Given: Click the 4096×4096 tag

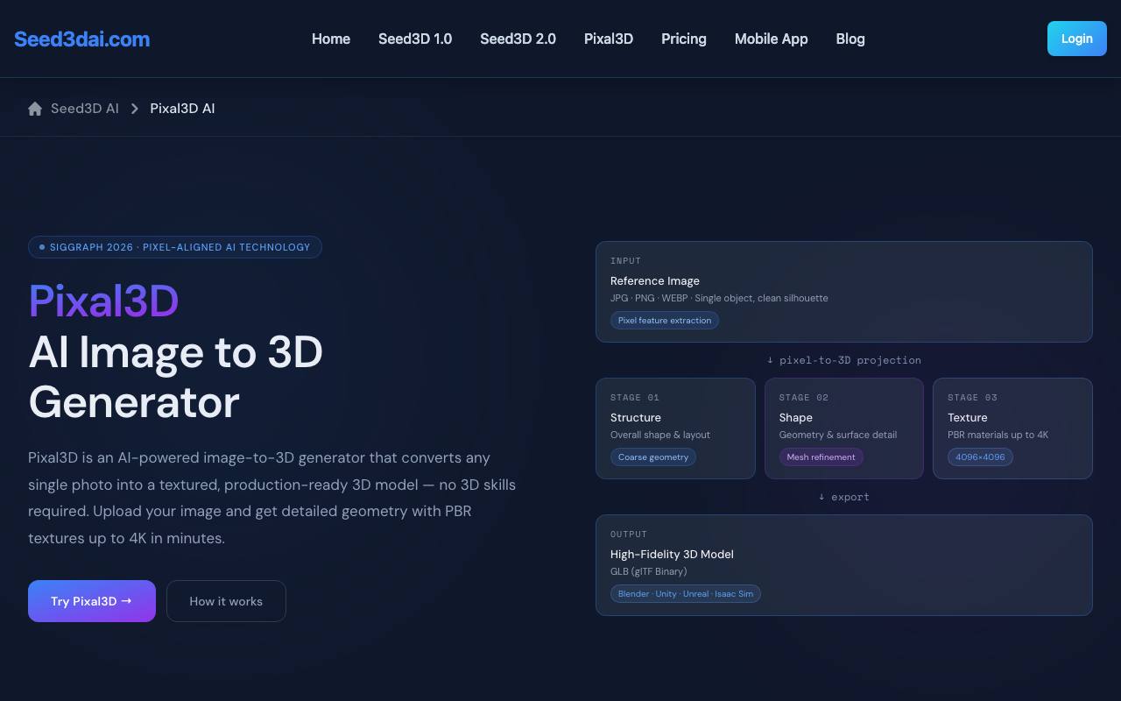Looking at the screenshot, I should (980, 457).
